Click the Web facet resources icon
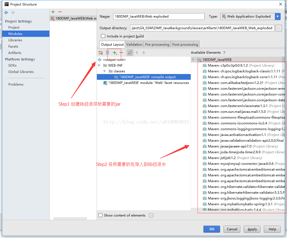This screenshot has height=238, width=287. pyautogui.click(x=105, y=83)
